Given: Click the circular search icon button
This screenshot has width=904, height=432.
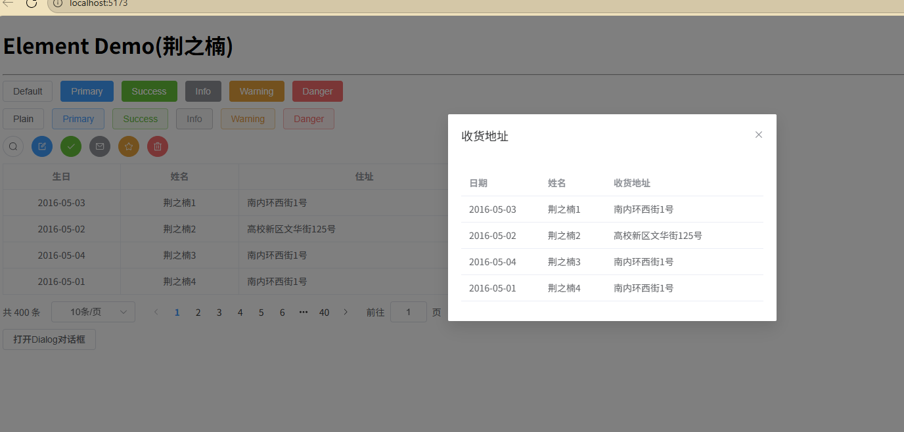Looking at the screenshot, I should (13, 146).
